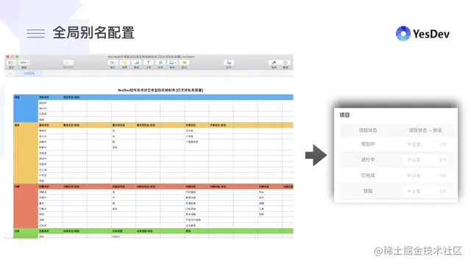
Task: Open the Zoom percentage dropdown
Action: tap(24, 63)
